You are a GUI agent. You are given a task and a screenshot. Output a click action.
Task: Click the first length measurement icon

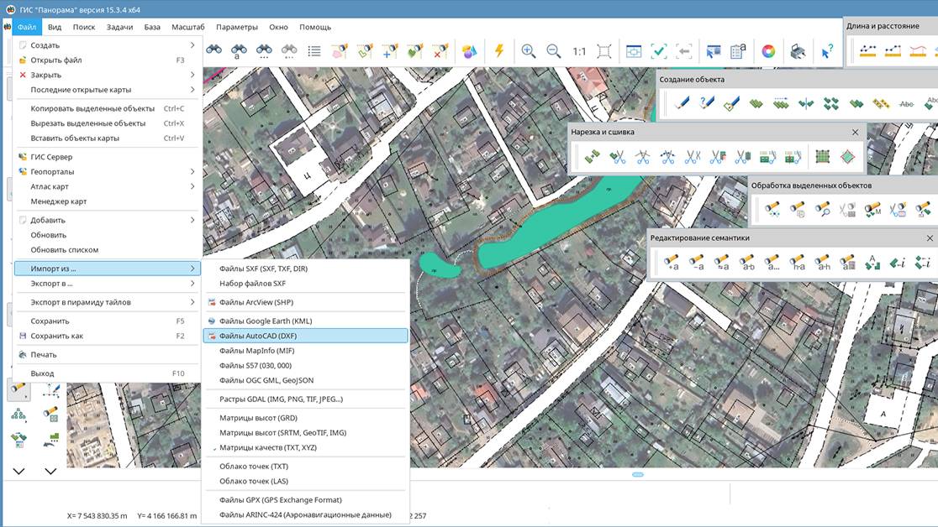pos(867,51)
